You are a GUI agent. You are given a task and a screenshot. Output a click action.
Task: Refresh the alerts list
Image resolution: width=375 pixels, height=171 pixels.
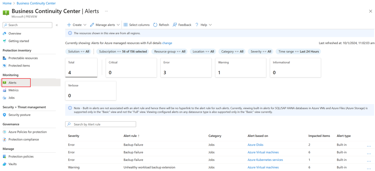coord(161,25)
